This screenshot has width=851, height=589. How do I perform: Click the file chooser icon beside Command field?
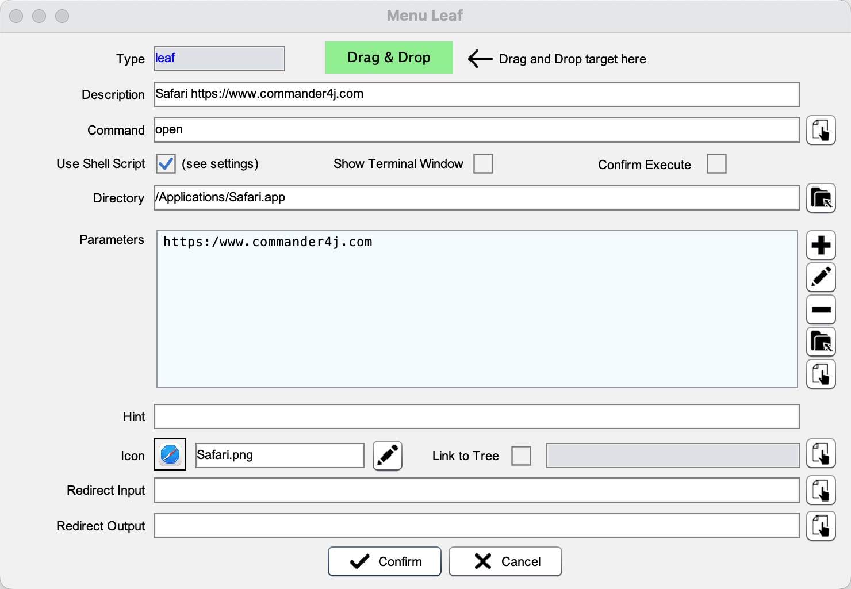pos(821,131)
